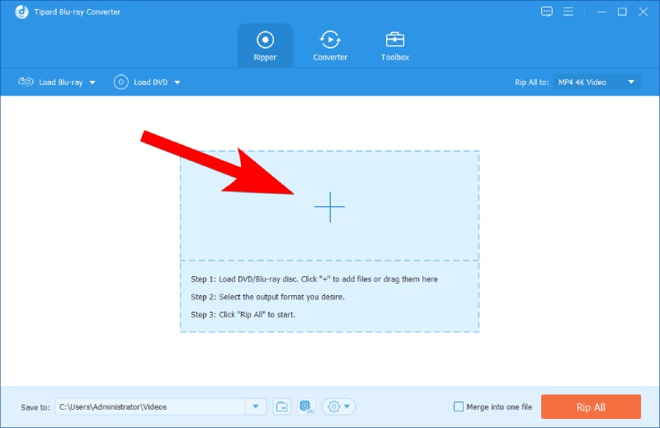The width and height of the screenshot is (660, 428).
Task: Minimize the Tipard window
Action: coord(601,12)
